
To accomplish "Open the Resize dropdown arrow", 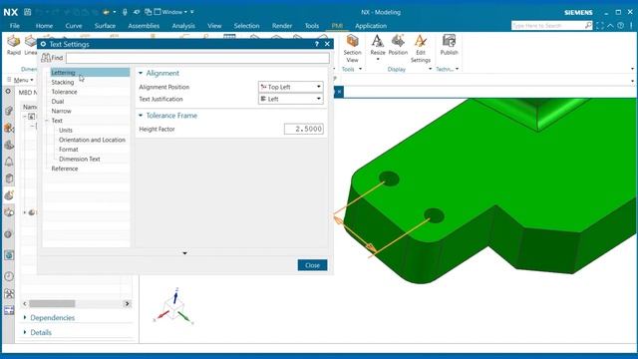I will point(378,60).
